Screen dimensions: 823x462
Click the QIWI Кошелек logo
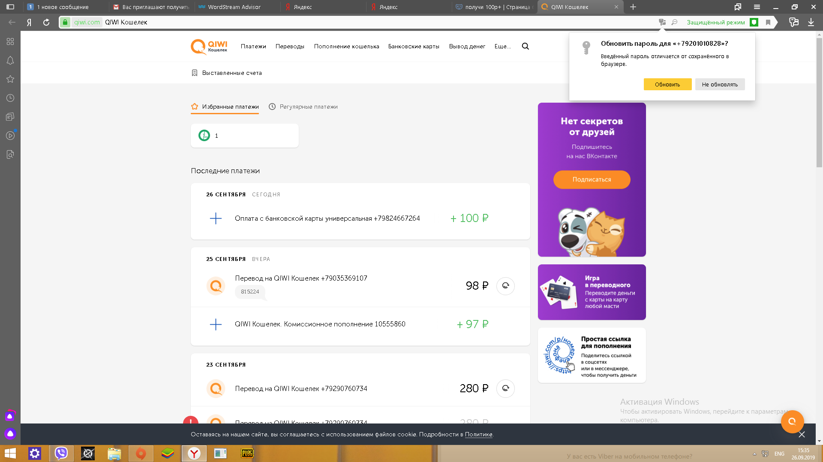(x=209, y=47)
